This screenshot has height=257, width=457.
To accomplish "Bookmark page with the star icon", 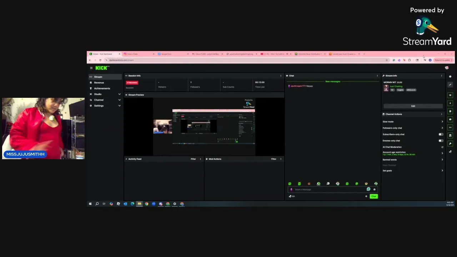I will (x=387, y=60).
